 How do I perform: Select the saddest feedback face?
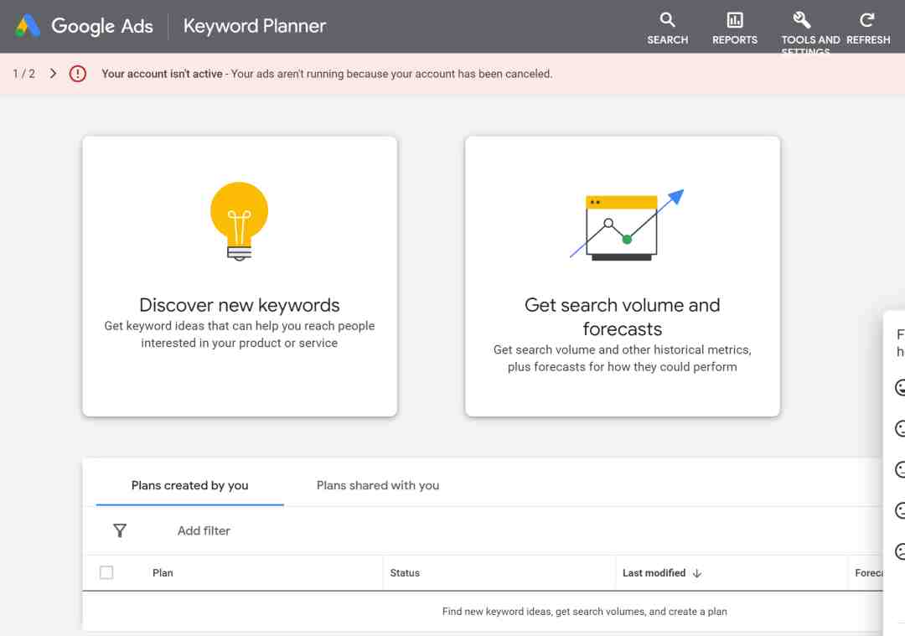[x=900, y=551]
